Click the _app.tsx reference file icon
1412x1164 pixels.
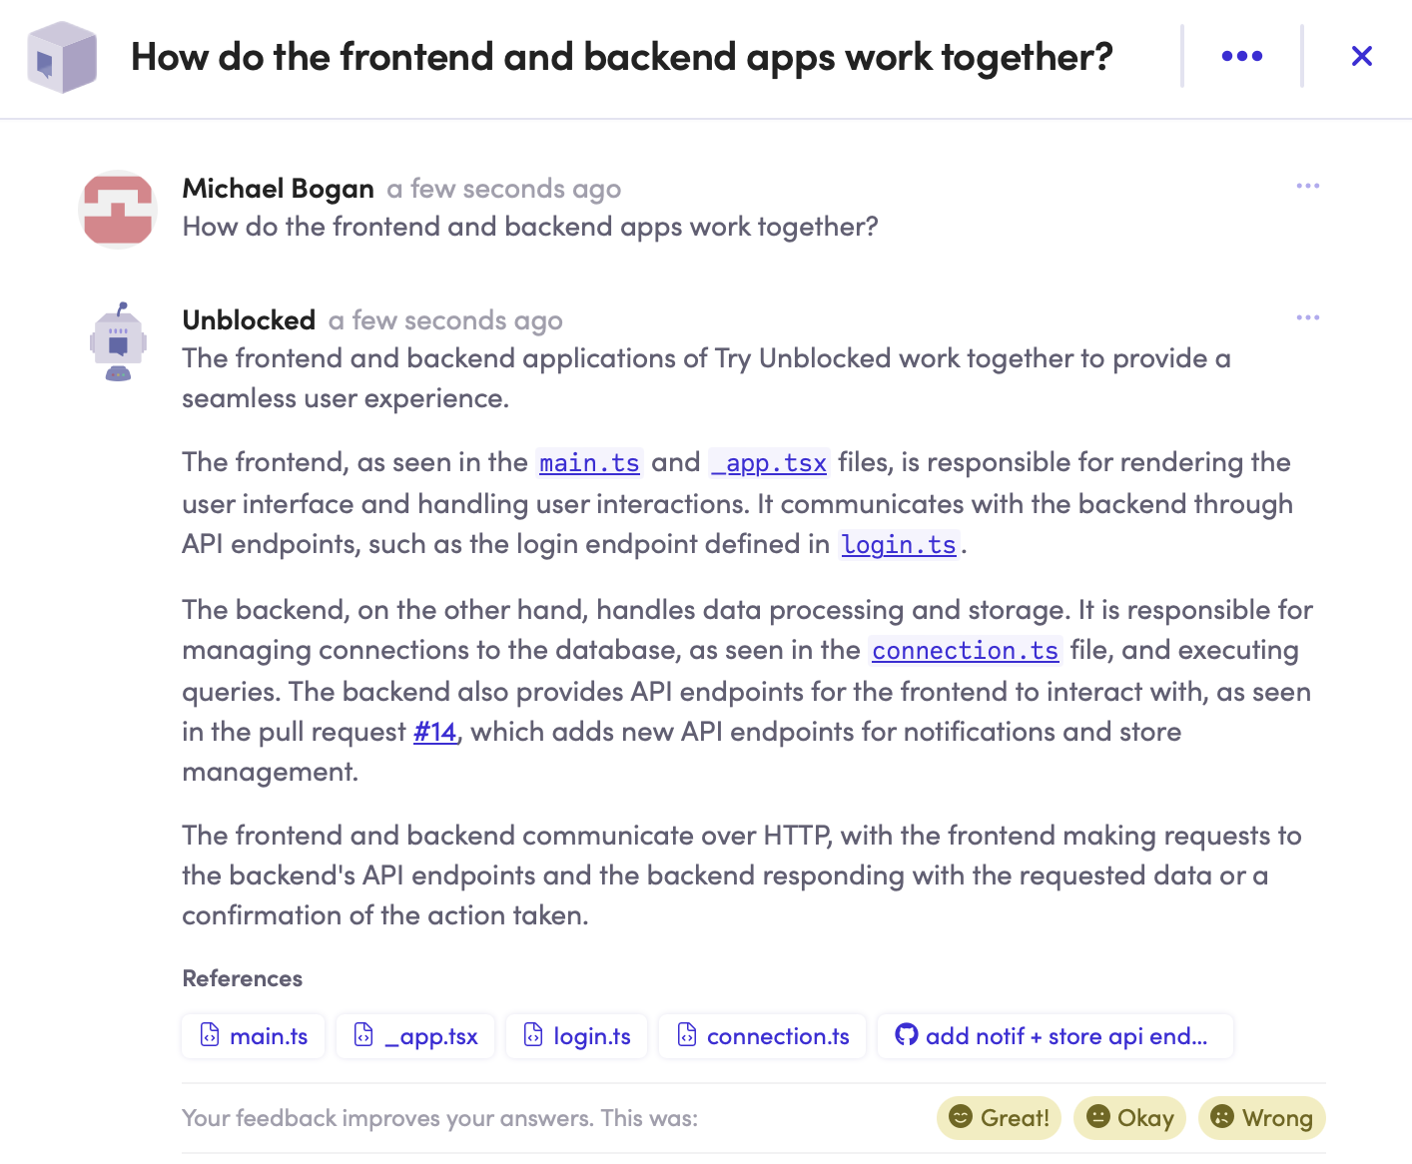pyautogui.click(x=364, y=1035)
